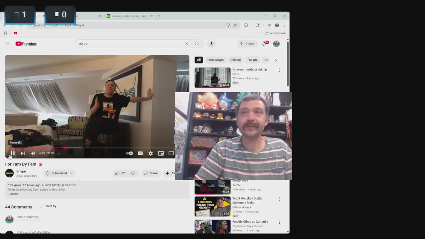Toggle closed captions on the video
Viewport: 425px width, 239px height.
140,153
